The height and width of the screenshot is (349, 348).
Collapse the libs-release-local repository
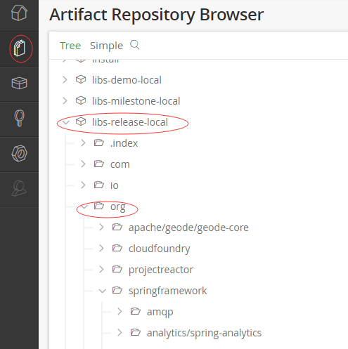66,122
